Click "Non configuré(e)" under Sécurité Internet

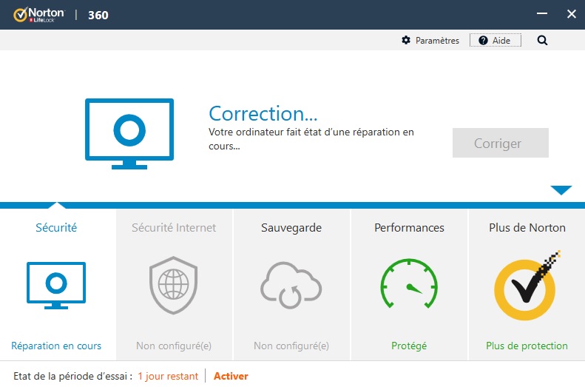click(x=174, y=346)
